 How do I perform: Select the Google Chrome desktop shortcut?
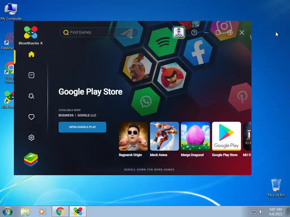9,72
